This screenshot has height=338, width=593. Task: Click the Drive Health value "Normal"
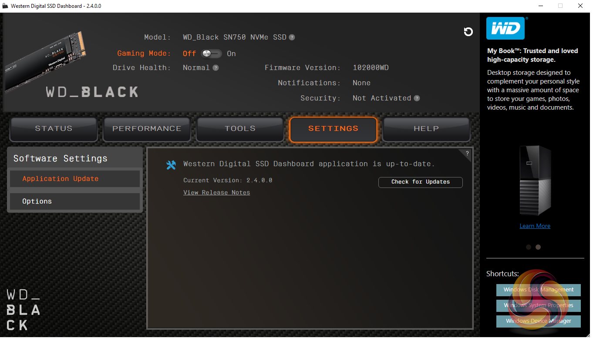tap(196, 68)
